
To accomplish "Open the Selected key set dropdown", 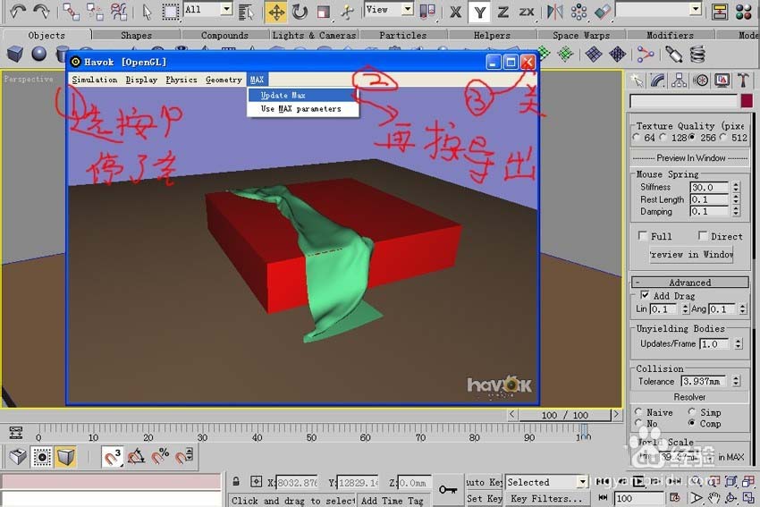I will tap(547, 482).
